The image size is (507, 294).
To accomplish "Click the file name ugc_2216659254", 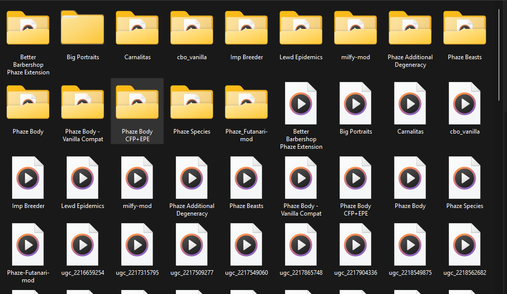I will tap(82, 273).
